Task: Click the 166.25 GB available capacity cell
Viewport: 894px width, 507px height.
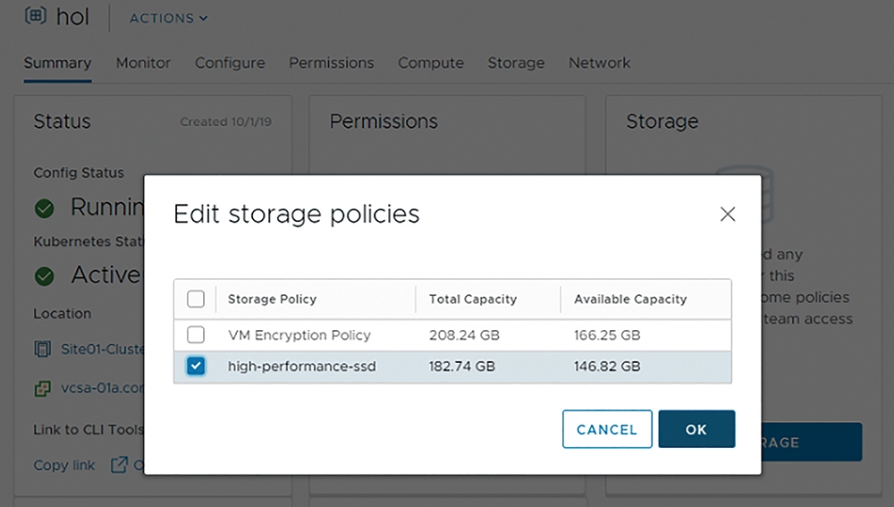Action: click(607, 334)
